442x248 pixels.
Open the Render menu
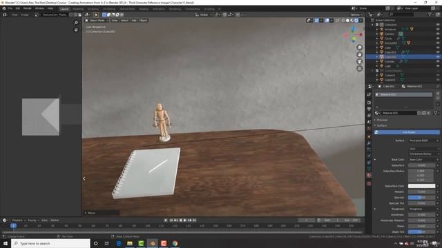point(28,8)
